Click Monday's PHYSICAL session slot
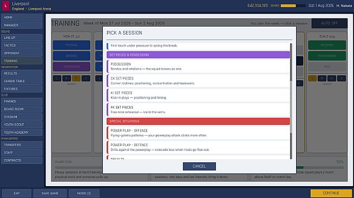The image size is (354, 198). 71,45
